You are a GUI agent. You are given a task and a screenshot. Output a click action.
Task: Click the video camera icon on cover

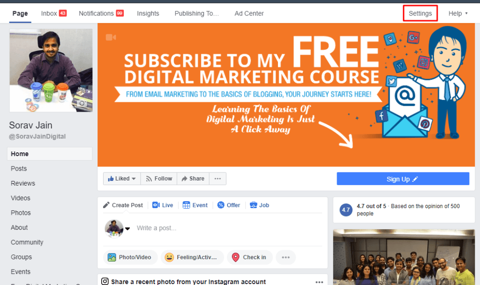[x=111, y=37]
